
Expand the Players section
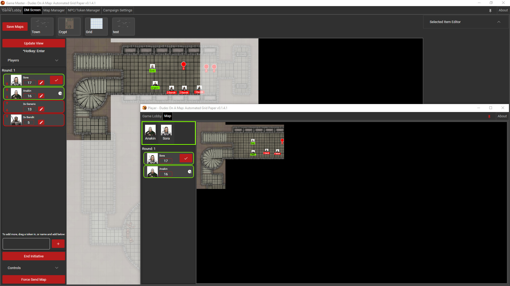(57, 60)
